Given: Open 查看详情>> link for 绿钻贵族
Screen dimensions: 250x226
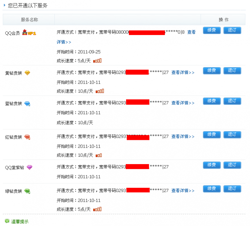Looking at the screenshot, I should coord(183,191).
